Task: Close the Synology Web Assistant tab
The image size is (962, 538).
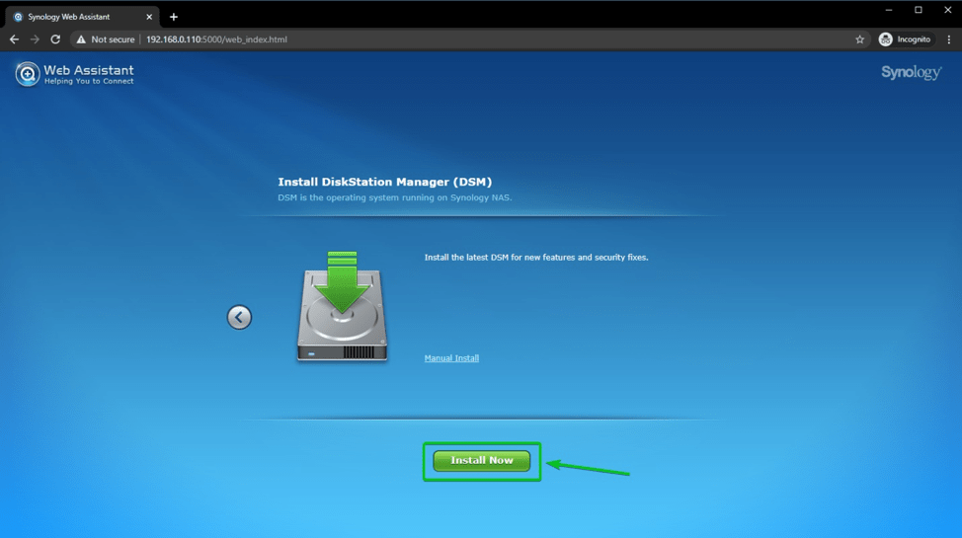Action: pos(149,17)
